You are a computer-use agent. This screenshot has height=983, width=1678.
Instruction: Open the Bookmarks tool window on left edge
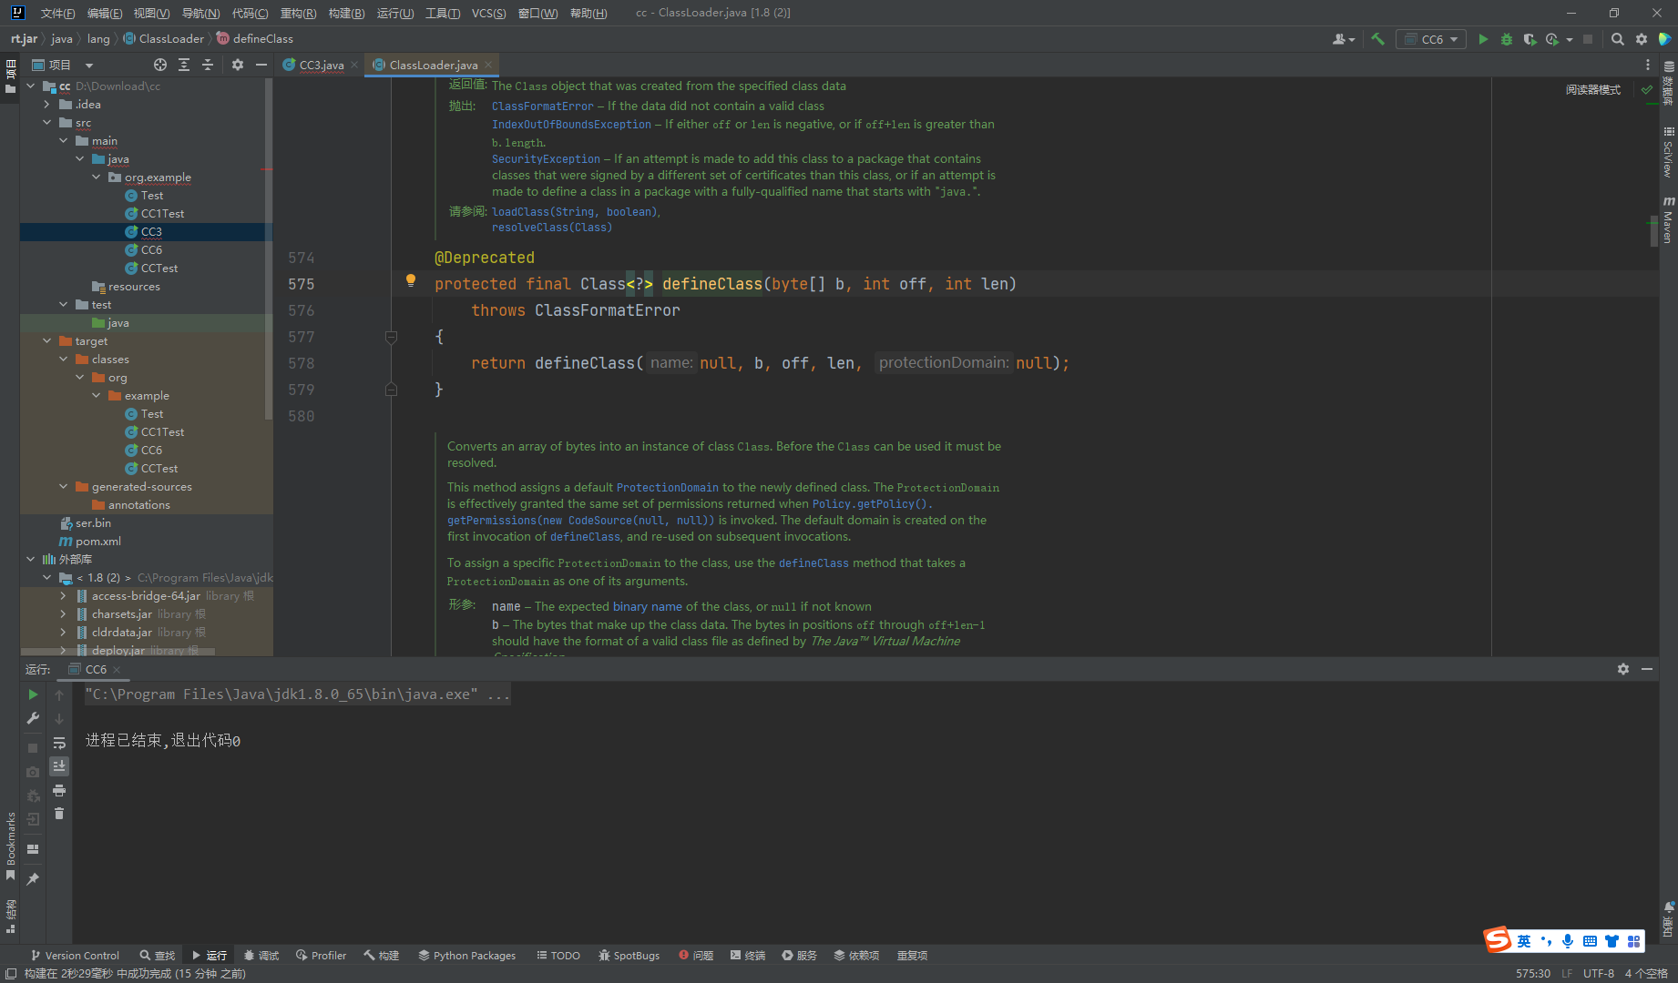point(11,846)
